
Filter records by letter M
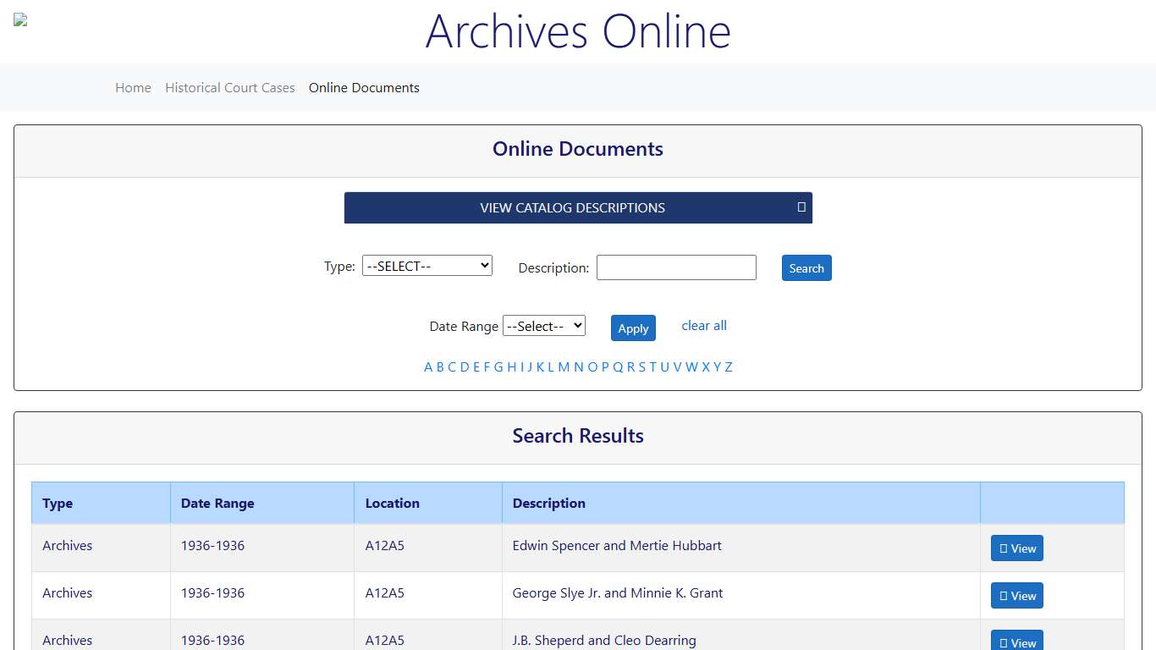click(x=564, y=366)
